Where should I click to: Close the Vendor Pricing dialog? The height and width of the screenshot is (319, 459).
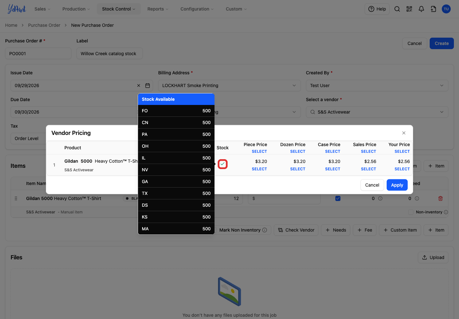click(x=404, y=133)
